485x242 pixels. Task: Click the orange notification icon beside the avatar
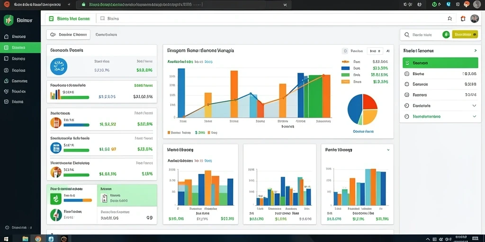click(x=463, y=18)
